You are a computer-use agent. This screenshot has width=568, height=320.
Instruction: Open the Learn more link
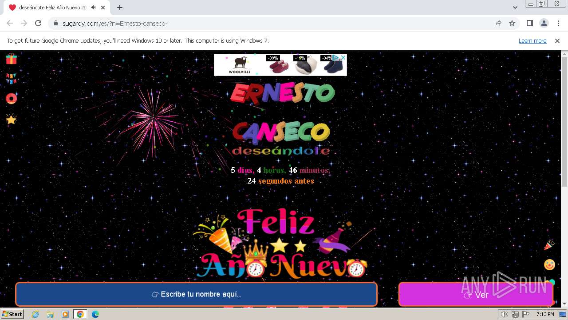point(532,40)
